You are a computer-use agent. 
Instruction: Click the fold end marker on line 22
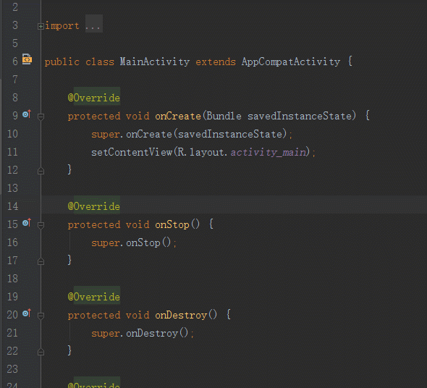(x=41, y=352)
